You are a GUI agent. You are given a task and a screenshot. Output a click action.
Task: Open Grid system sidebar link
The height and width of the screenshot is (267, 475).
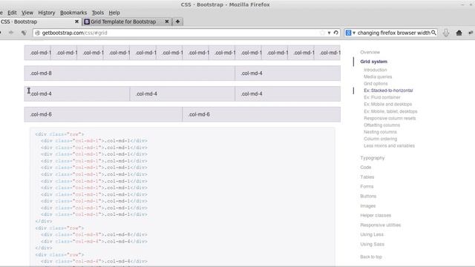373,62
